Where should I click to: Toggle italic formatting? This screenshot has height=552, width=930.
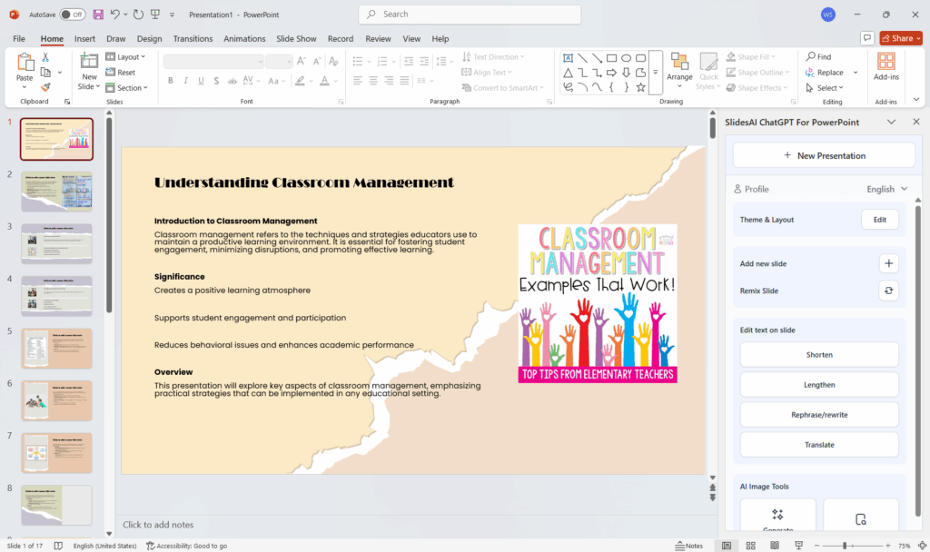tap(186, 81)
